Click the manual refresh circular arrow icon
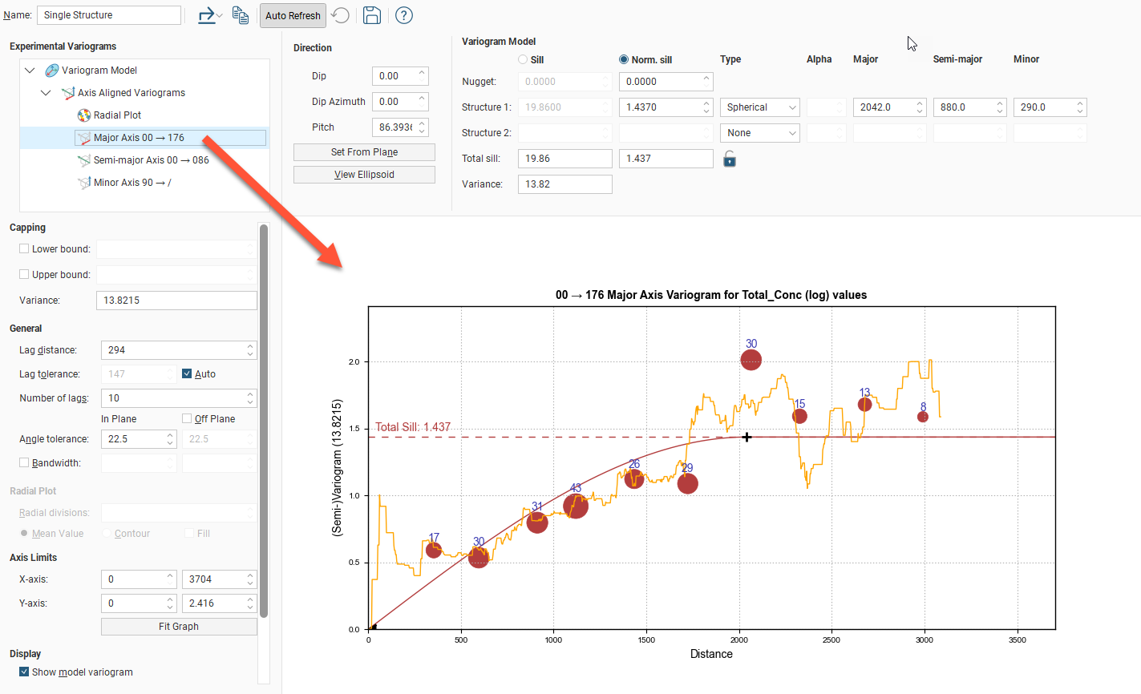This screenshot has width=1141, height=694. click(340, 15)
